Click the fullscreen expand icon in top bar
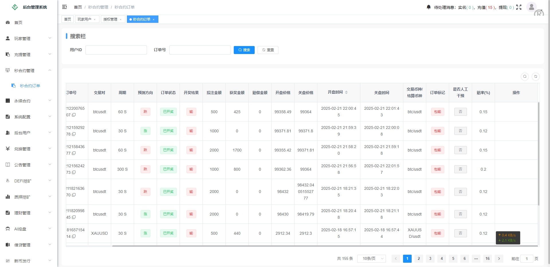This screenshot has height=267, width=550. click(x=519, y=7)
